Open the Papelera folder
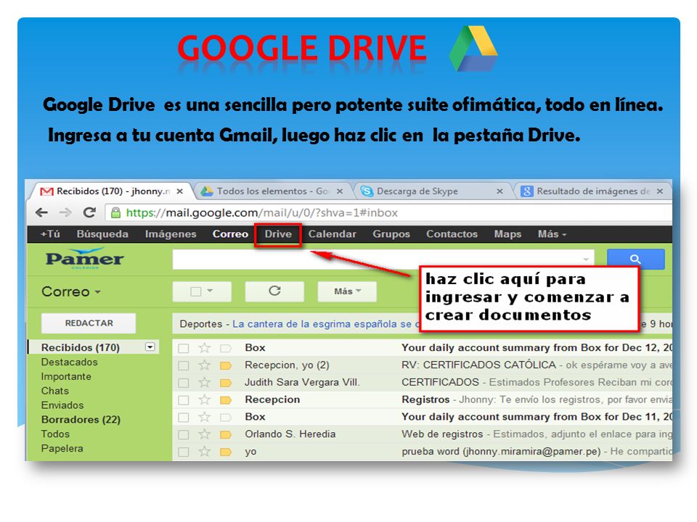The image size is (697, 522). 62,448
